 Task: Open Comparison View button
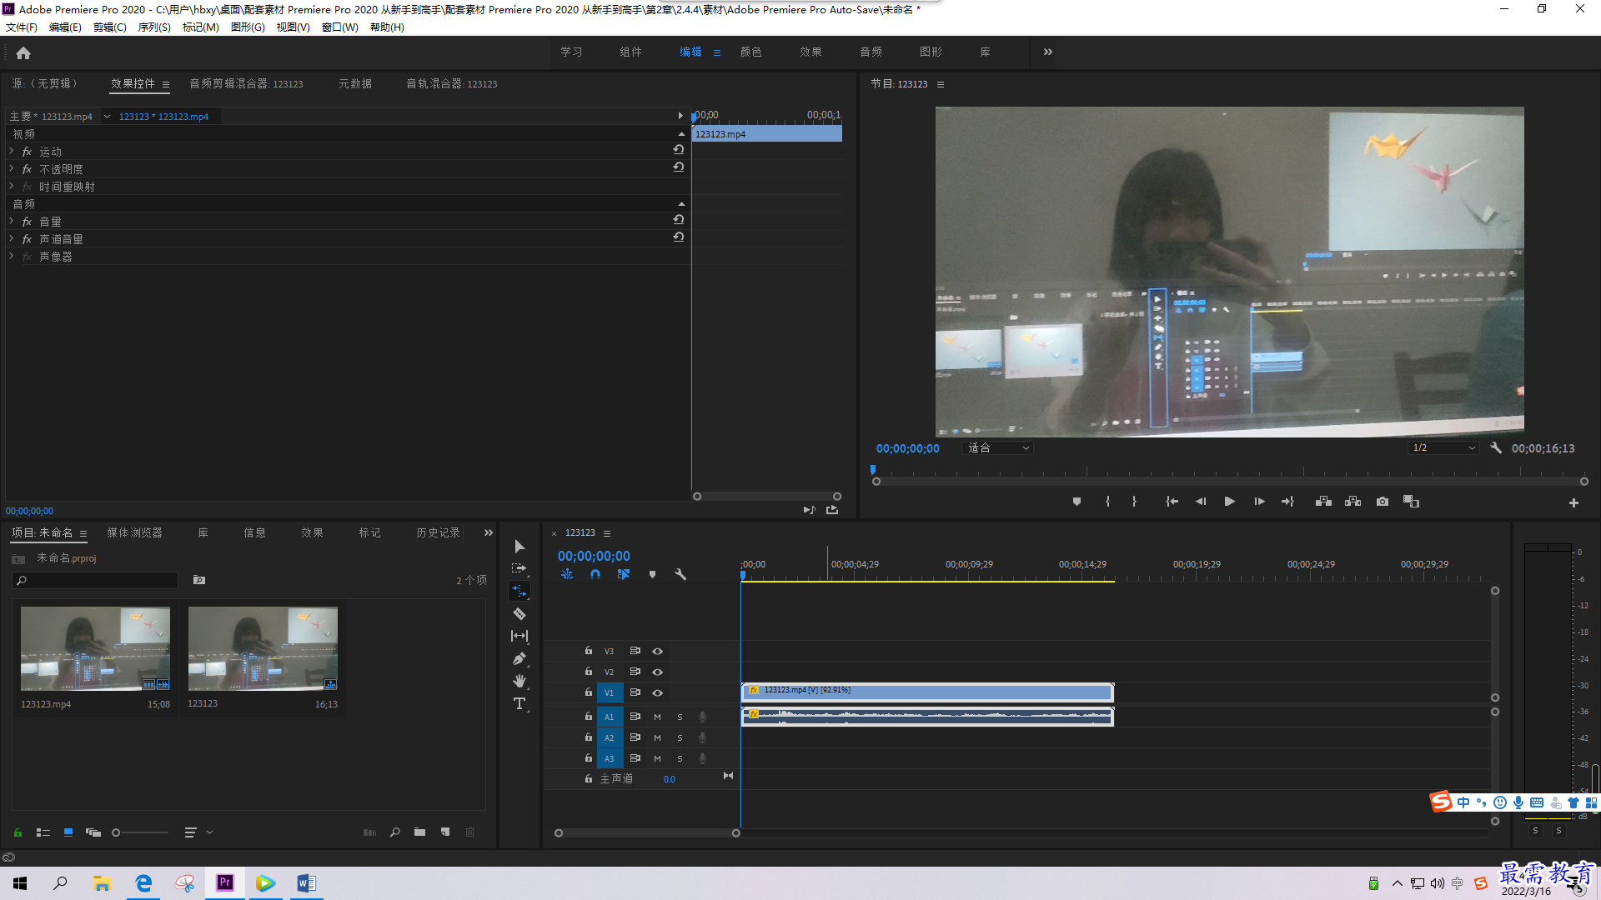tap(1411, 502)
